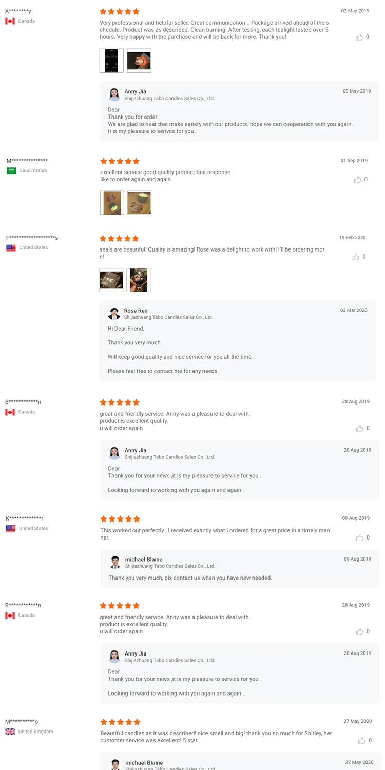
Task: Open first photo in 19 Feb 2020 review
Action: 111,280
